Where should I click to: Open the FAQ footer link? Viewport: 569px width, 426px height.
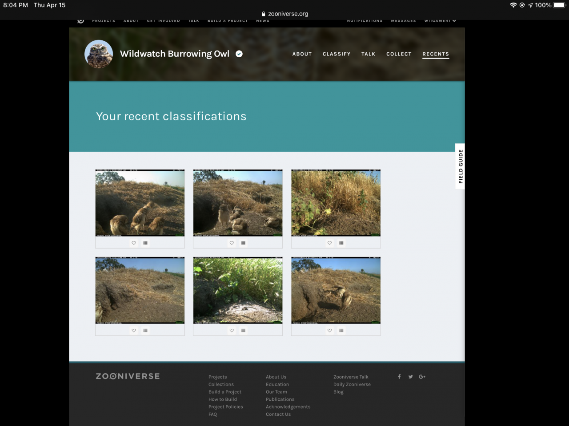tap(212, 414)
